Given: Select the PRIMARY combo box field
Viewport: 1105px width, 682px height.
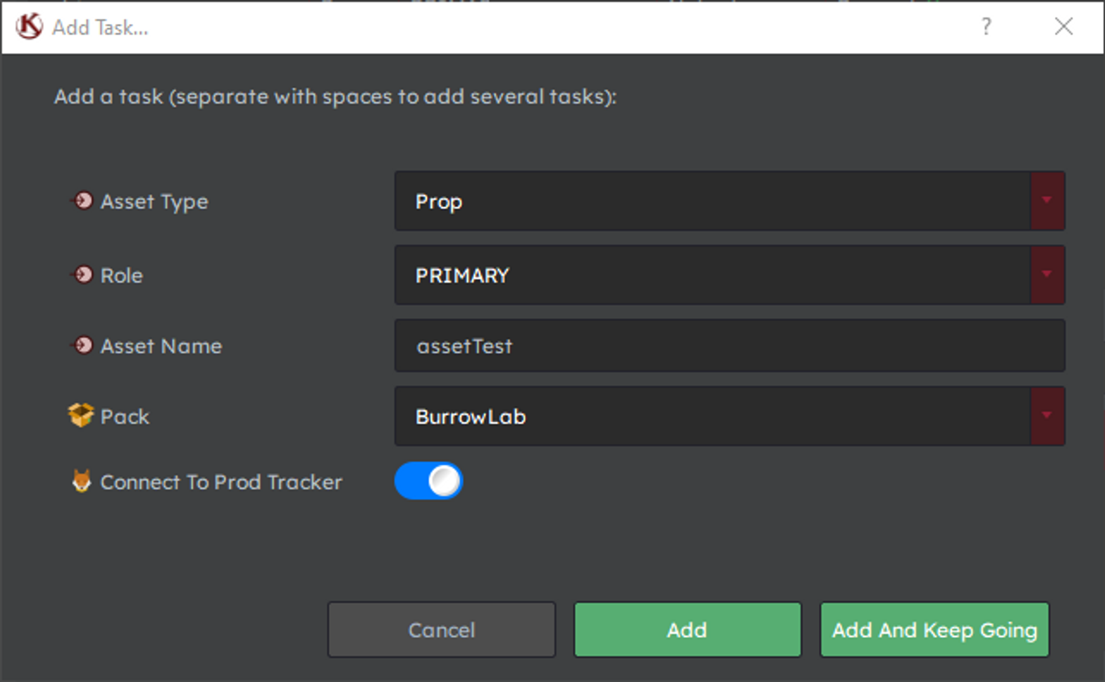Looking at the screenshot, I should pos(729,275).
